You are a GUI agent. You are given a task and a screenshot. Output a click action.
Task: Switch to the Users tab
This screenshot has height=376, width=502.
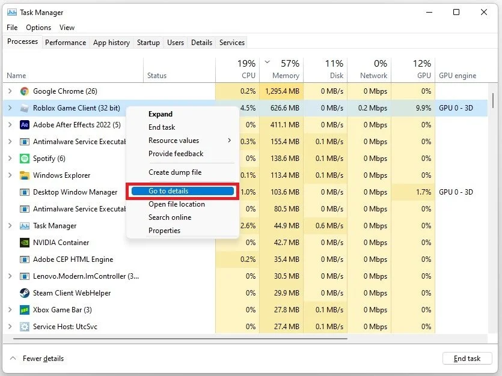tap(176, 43)
